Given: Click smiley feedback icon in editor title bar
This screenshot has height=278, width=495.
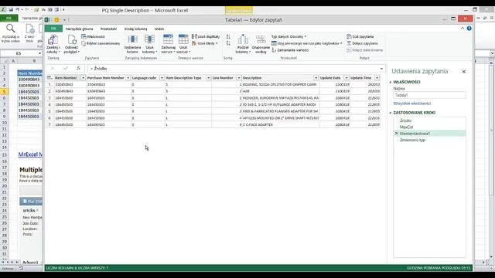Looking at the screenshot, I should [56, 19].
